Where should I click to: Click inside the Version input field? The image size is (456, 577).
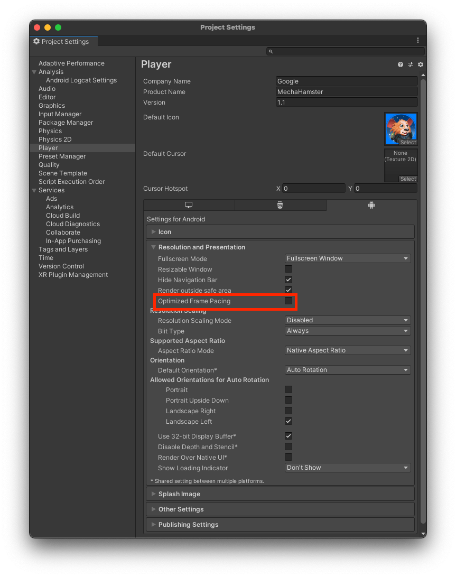pyautogui.click(x=346, y=102)
